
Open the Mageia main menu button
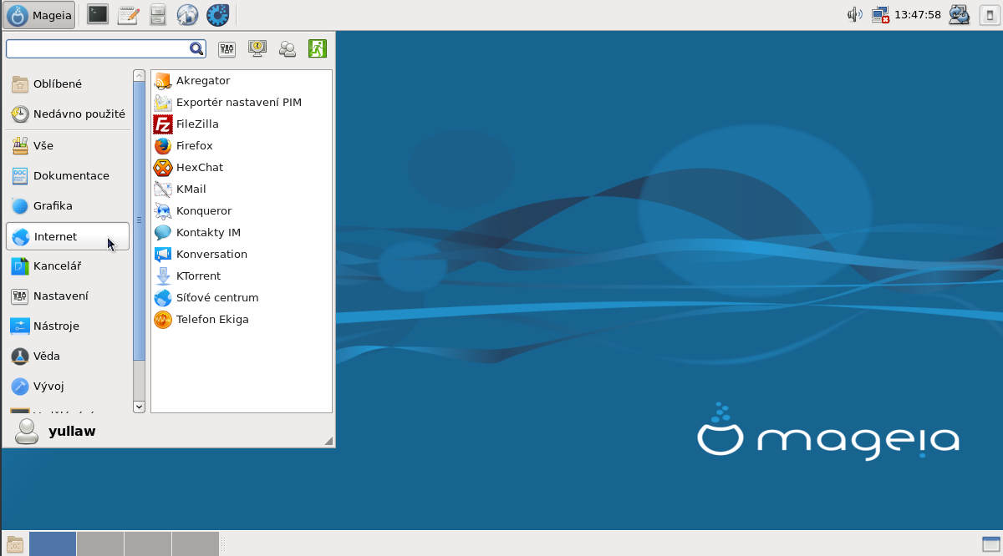click(39, 14)
